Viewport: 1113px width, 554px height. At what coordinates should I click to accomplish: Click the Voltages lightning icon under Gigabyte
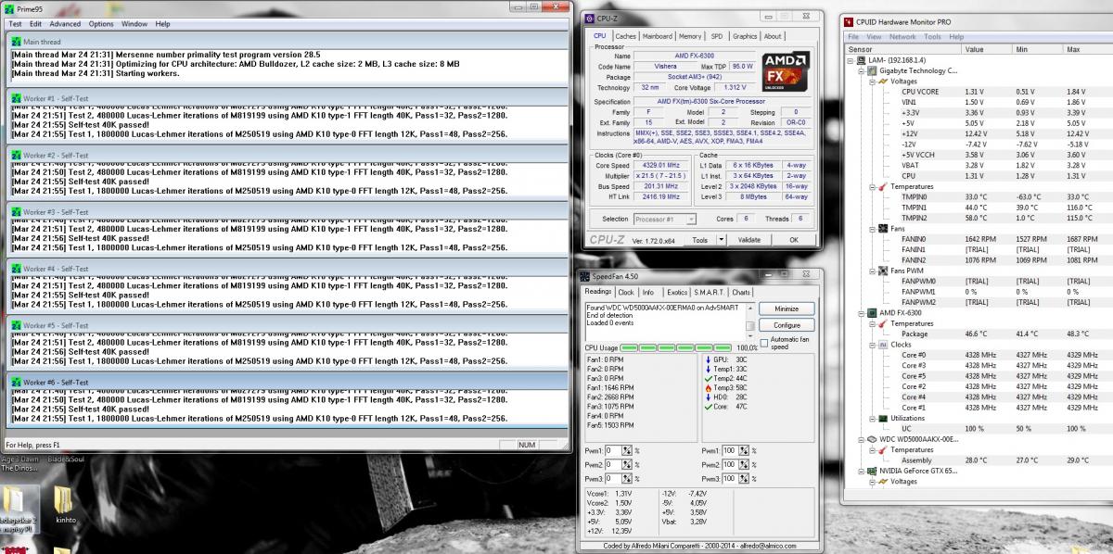click(882, 81)
